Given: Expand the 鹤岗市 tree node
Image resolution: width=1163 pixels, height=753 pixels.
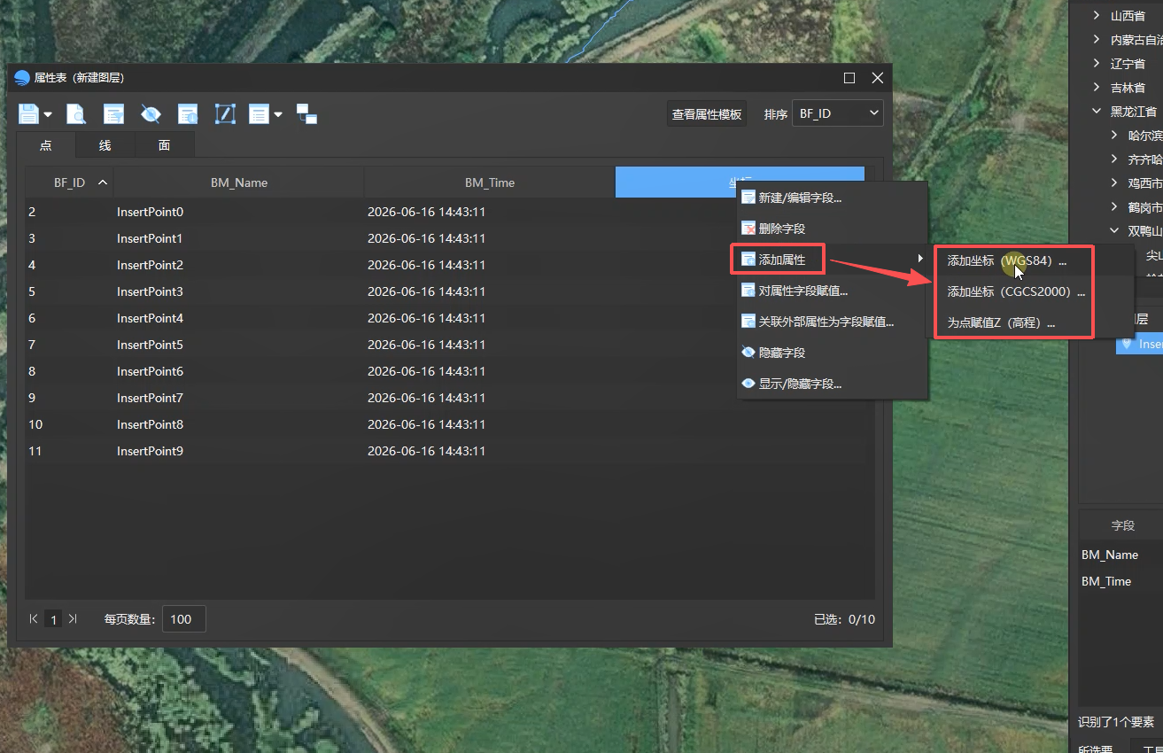Looking at the screenshot, I should [1114, 207].
